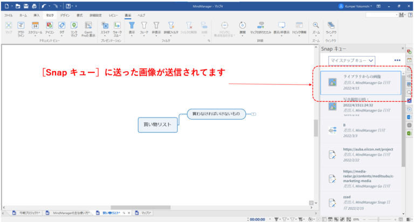The width and height of the screenshot is (414, 222).
Task: Click the printer icon in quick access toolbar
Action: click(34, 6)
